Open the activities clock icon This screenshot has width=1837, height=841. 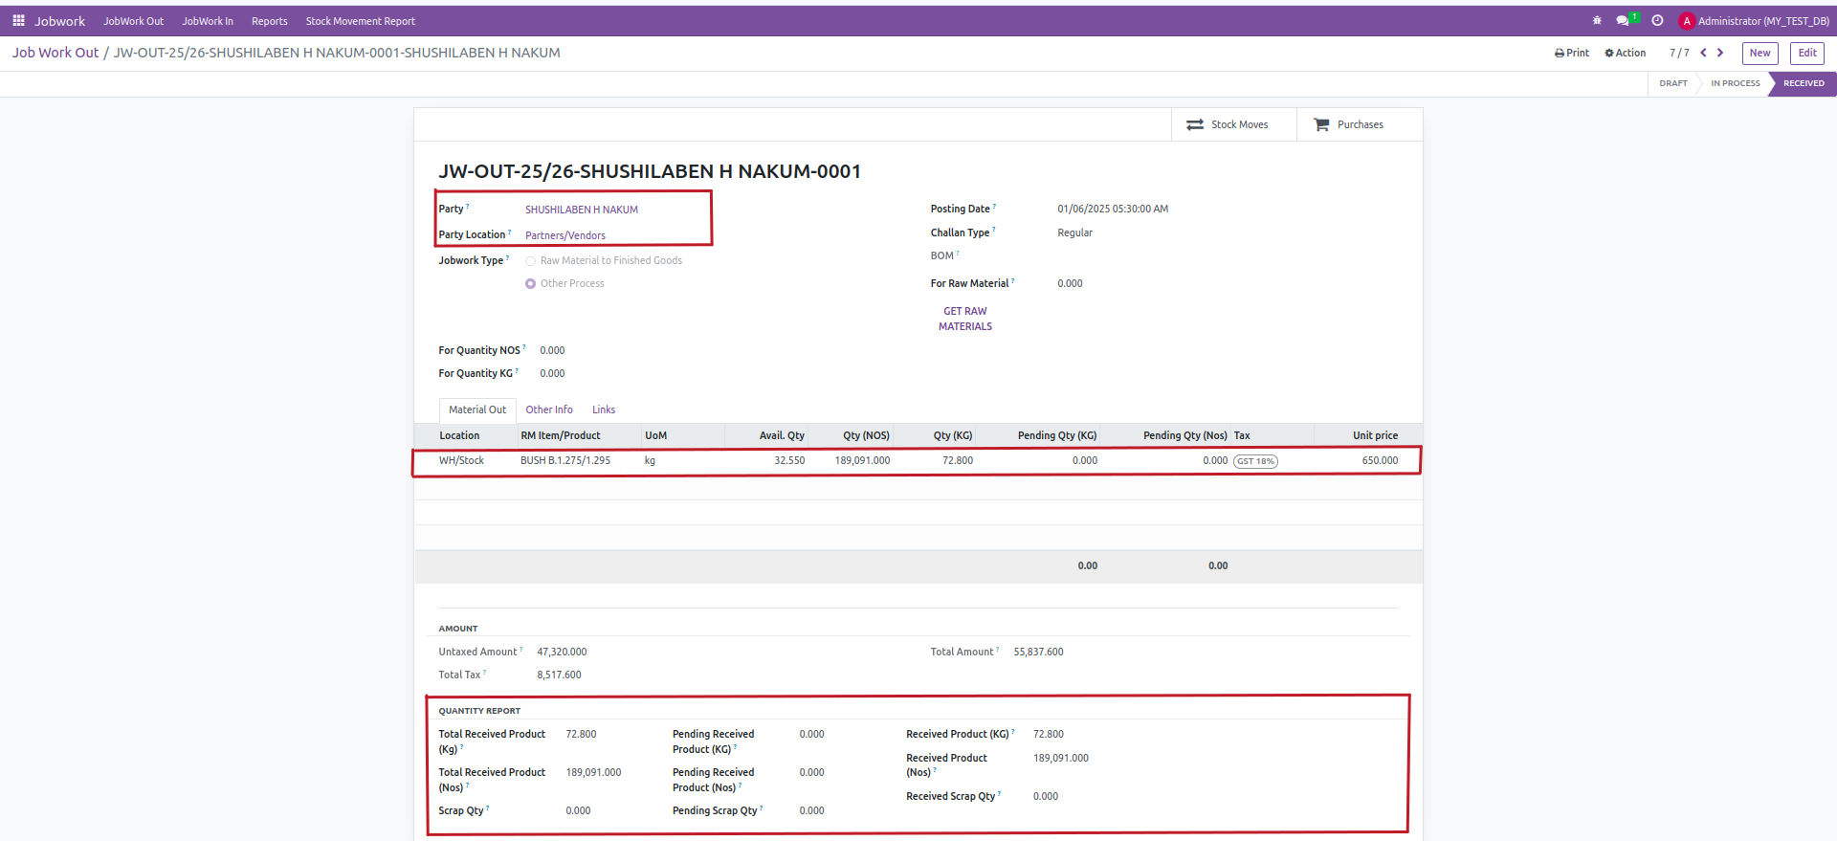point(1657,20)
